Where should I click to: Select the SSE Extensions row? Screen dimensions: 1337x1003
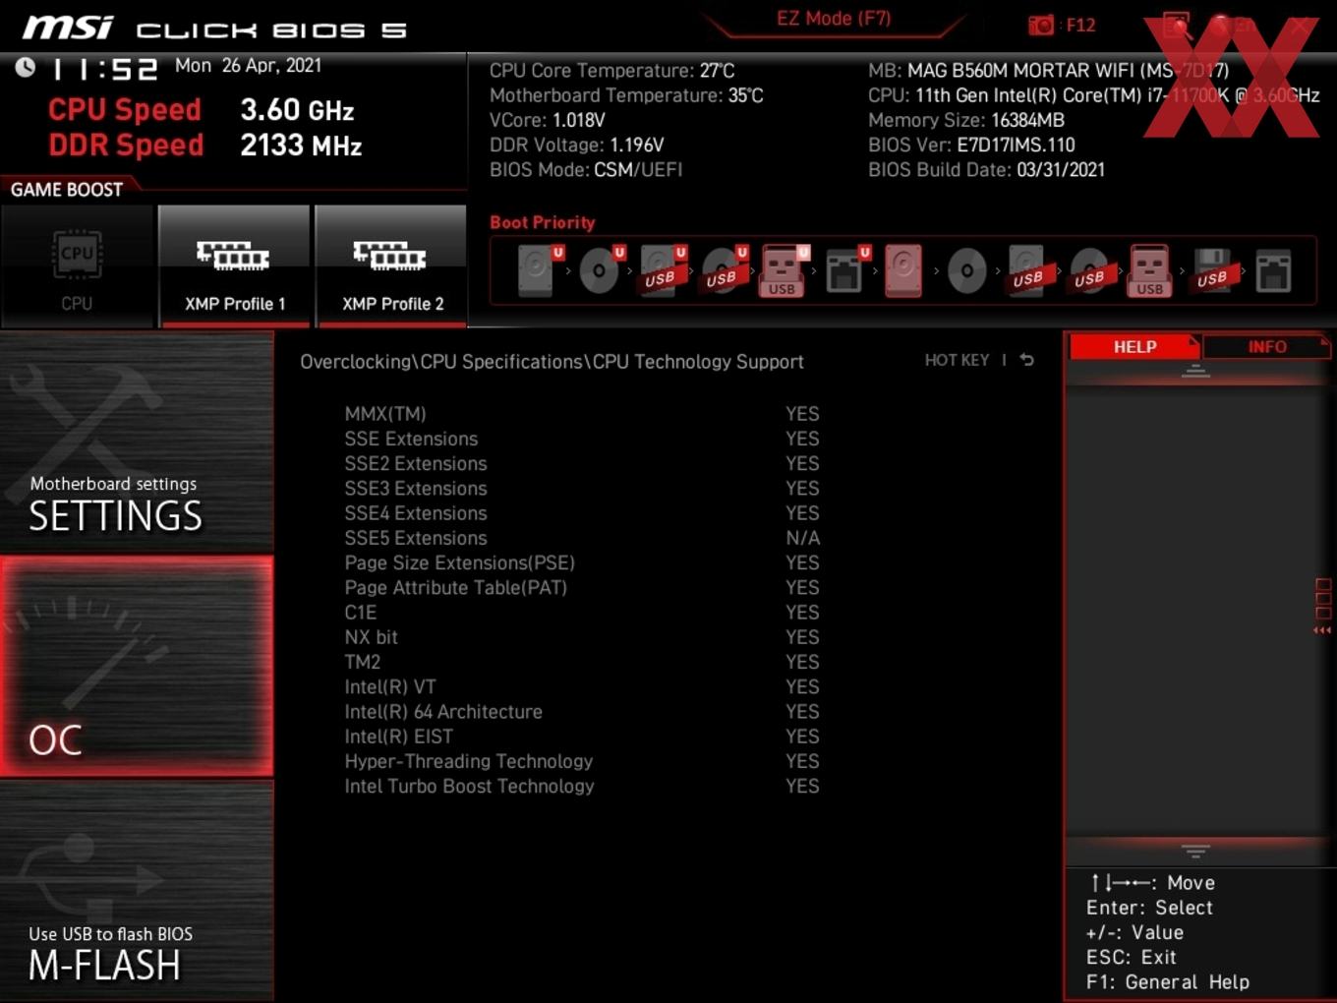coord(582,439)
